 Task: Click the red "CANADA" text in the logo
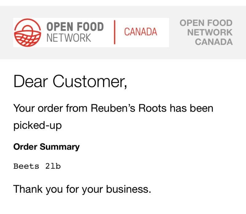click(141, 32)
